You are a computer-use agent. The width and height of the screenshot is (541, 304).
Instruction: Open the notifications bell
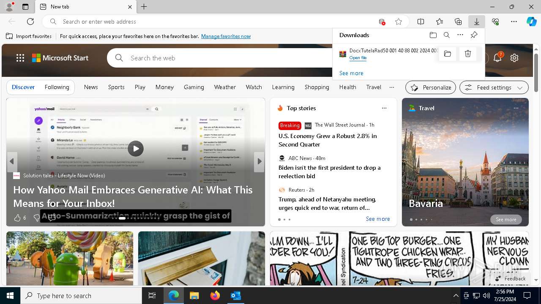point(497,58)
